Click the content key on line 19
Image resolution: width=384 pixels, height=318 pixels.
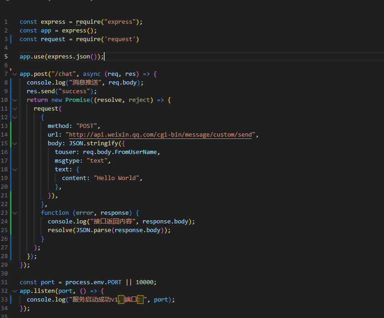click(x=74, y=178)
